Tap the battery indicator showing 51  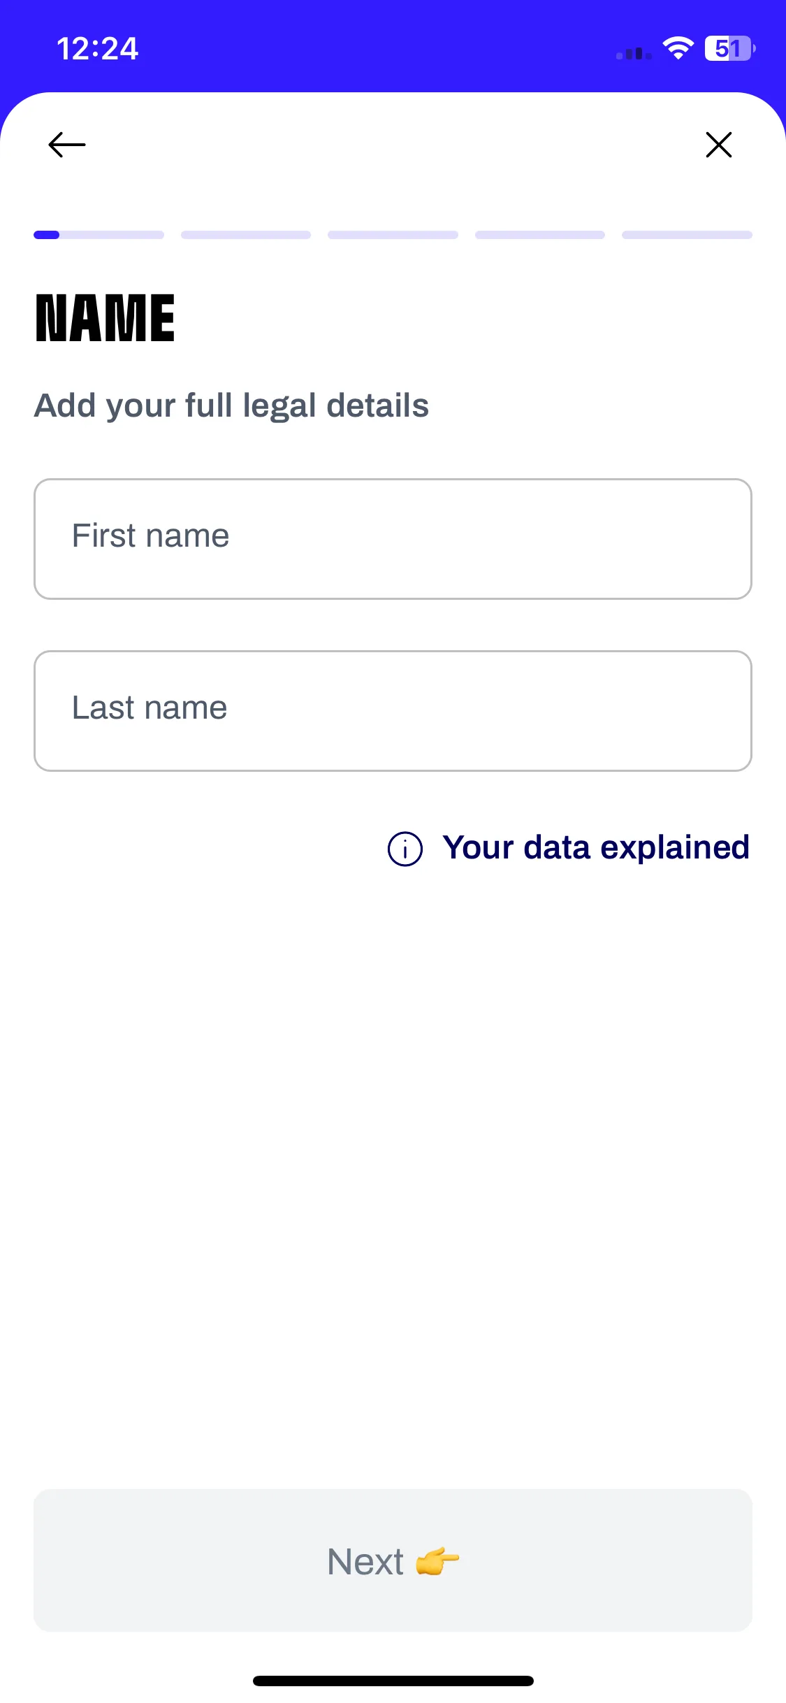(x=730, y=48)
